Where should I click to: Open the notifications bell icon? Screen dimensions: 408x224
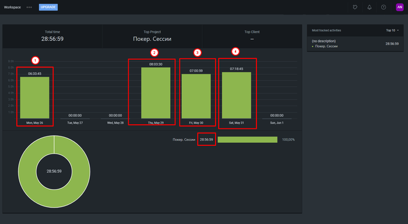369,8
